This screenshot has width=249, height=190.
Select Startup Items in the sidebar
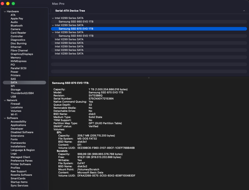pyautogui.click(x=19, y=182)
